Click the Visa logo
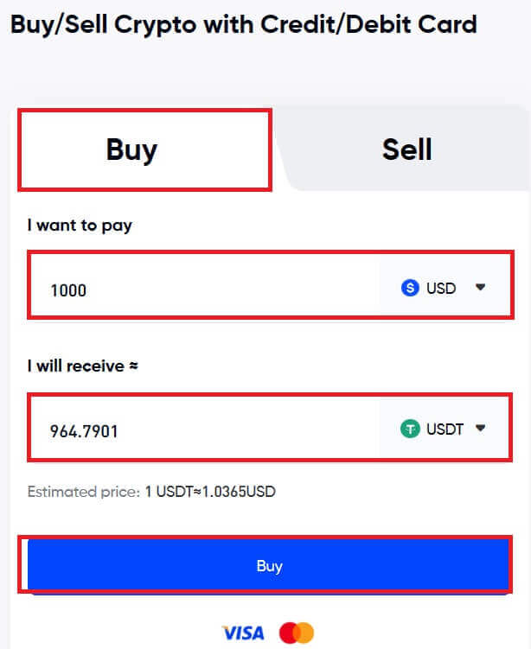531x649 pixels. (243, 633)
